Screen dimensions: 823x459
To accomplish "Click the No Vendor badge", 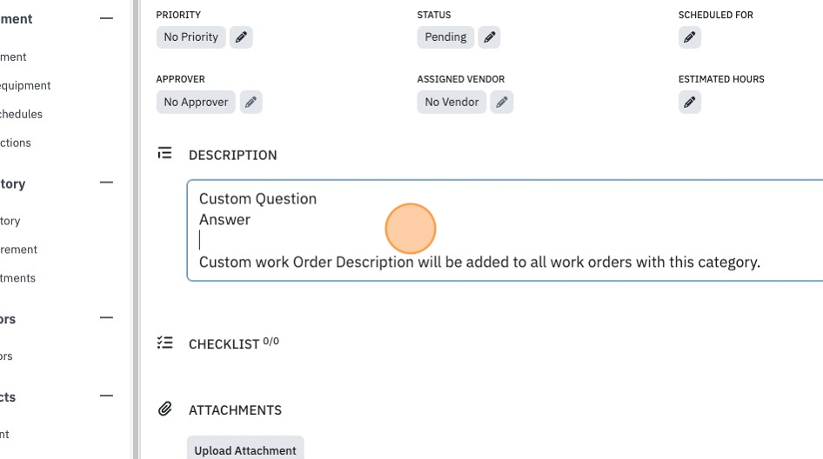I will [x=452, y=102].
